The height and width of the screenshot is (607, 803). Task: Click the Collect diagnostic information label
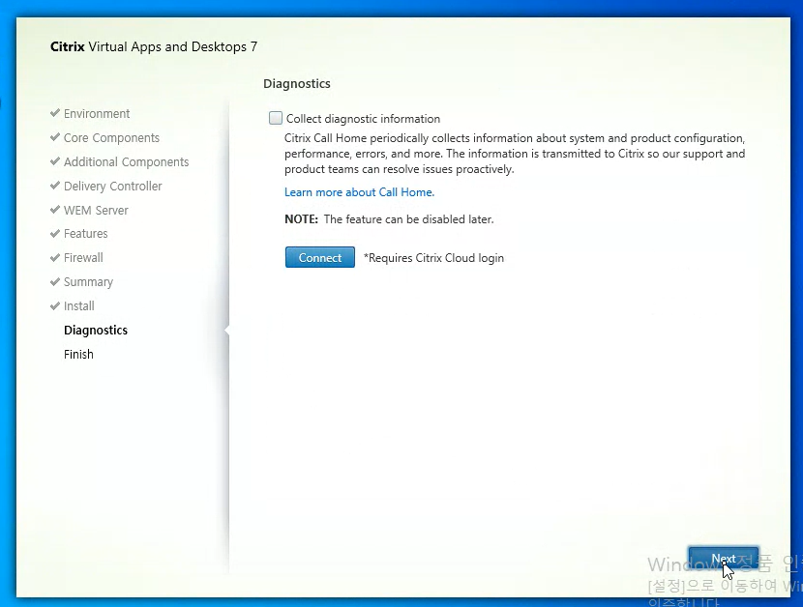[363, 119]
